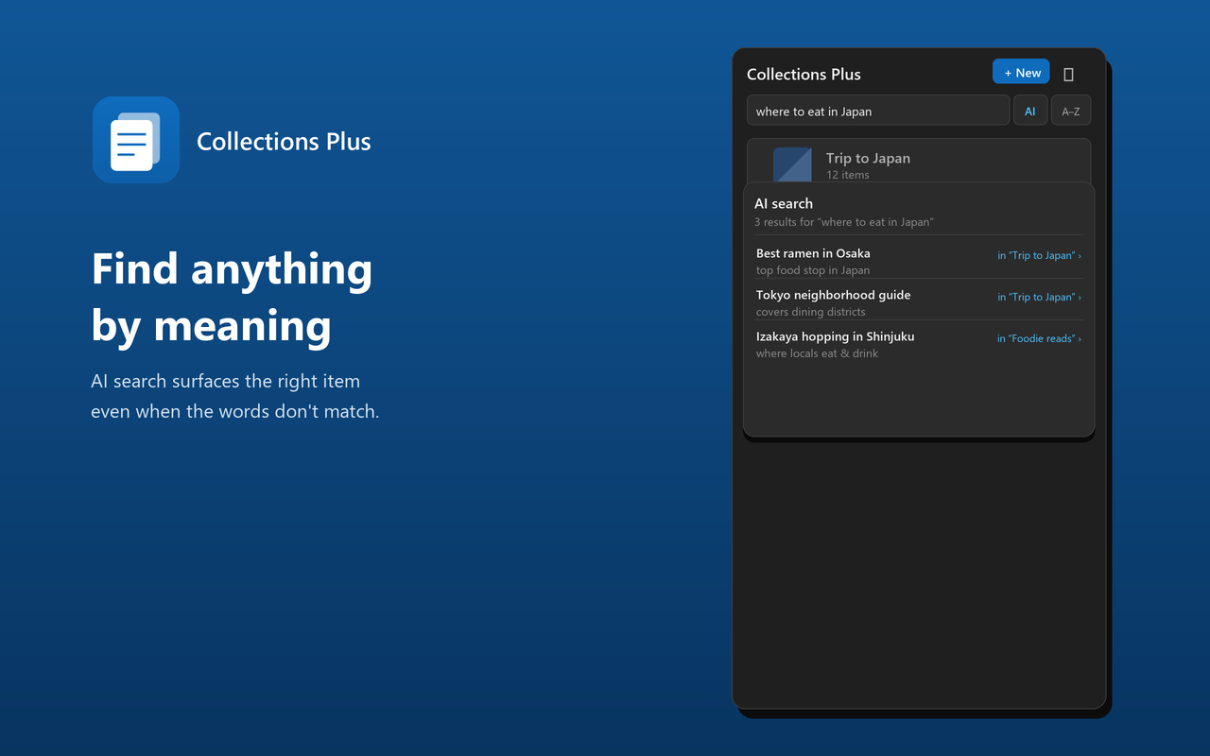Click the + New collection button
This screenshot has width=1210, height=756.
1021,72
